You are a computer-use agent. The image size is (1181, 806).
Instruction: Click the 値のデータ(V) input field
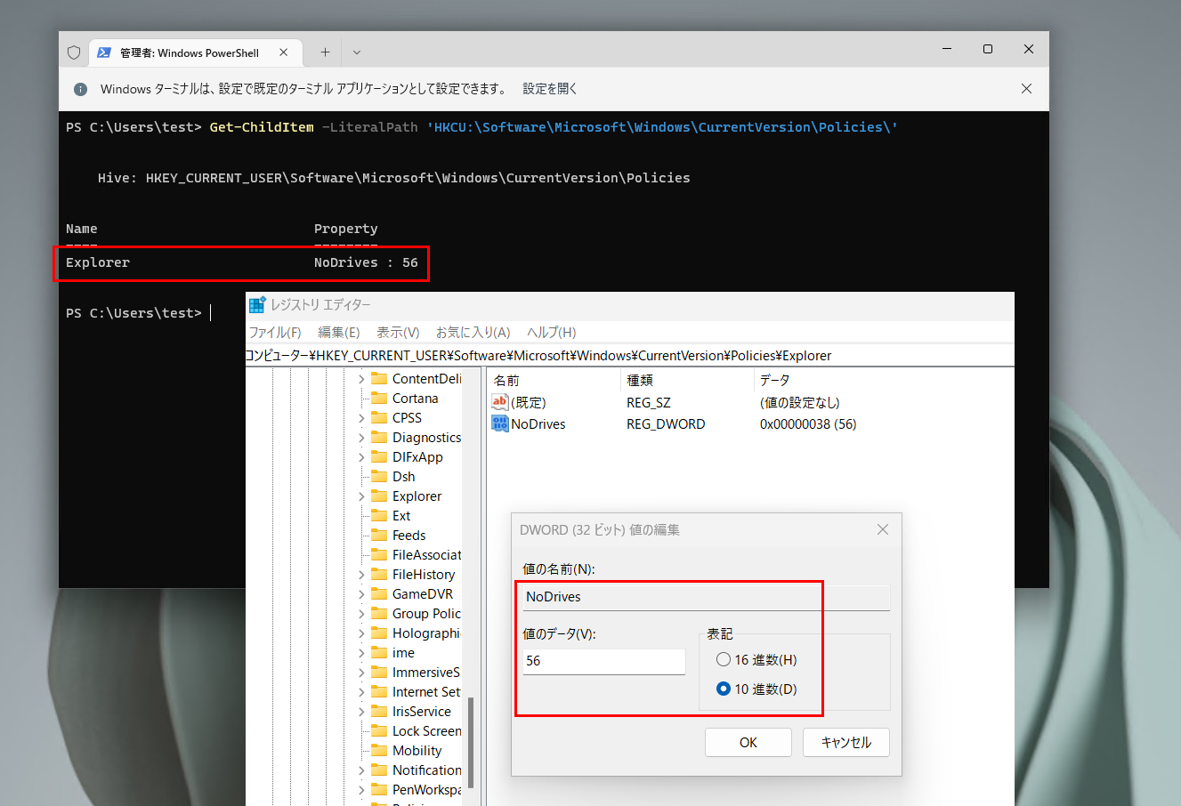(604, 661)
